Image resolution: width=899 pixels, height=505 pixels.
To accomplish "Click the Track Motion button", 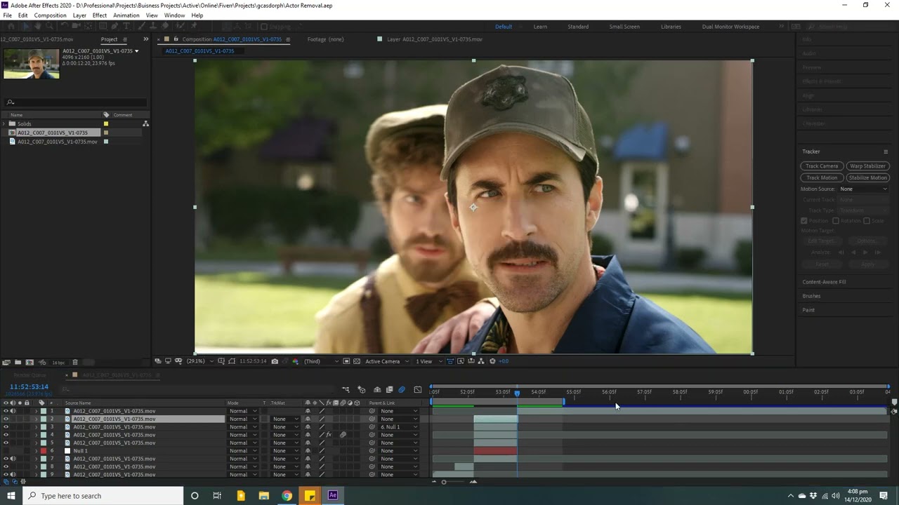I will 822,177.
